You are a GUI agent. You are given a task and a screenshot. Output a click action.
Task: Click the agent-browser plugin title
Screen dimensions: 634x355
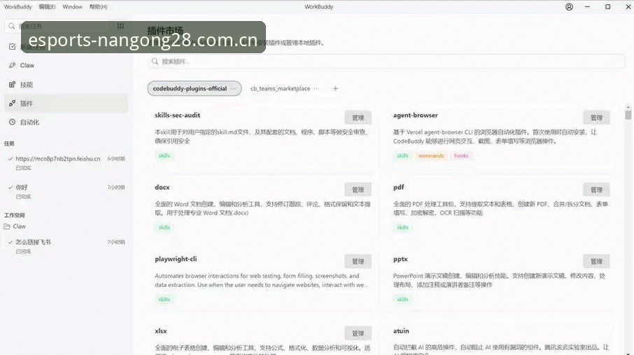[415, 116]
